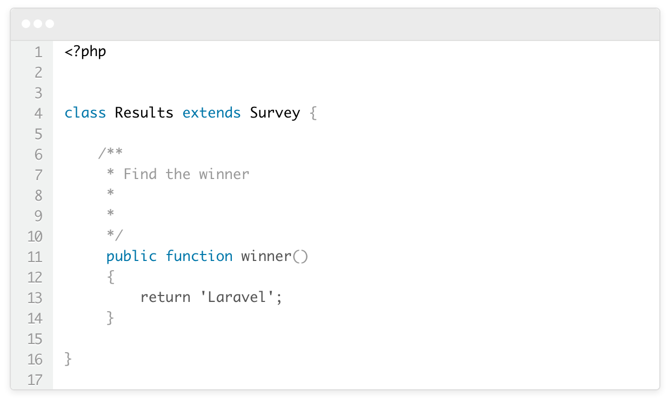Click the class closing brace on line 16

tap(68, 359)
